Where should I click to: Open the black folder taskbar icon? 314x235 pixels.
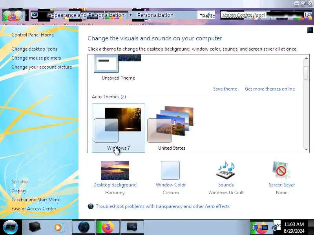[35, 227]
